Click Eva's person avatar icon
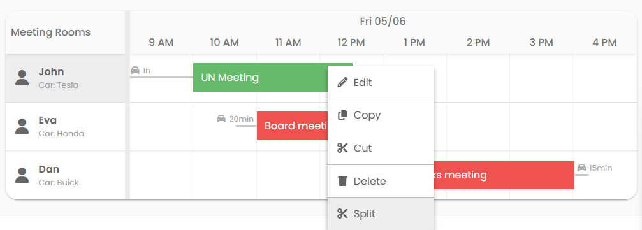 click(22, 126)
